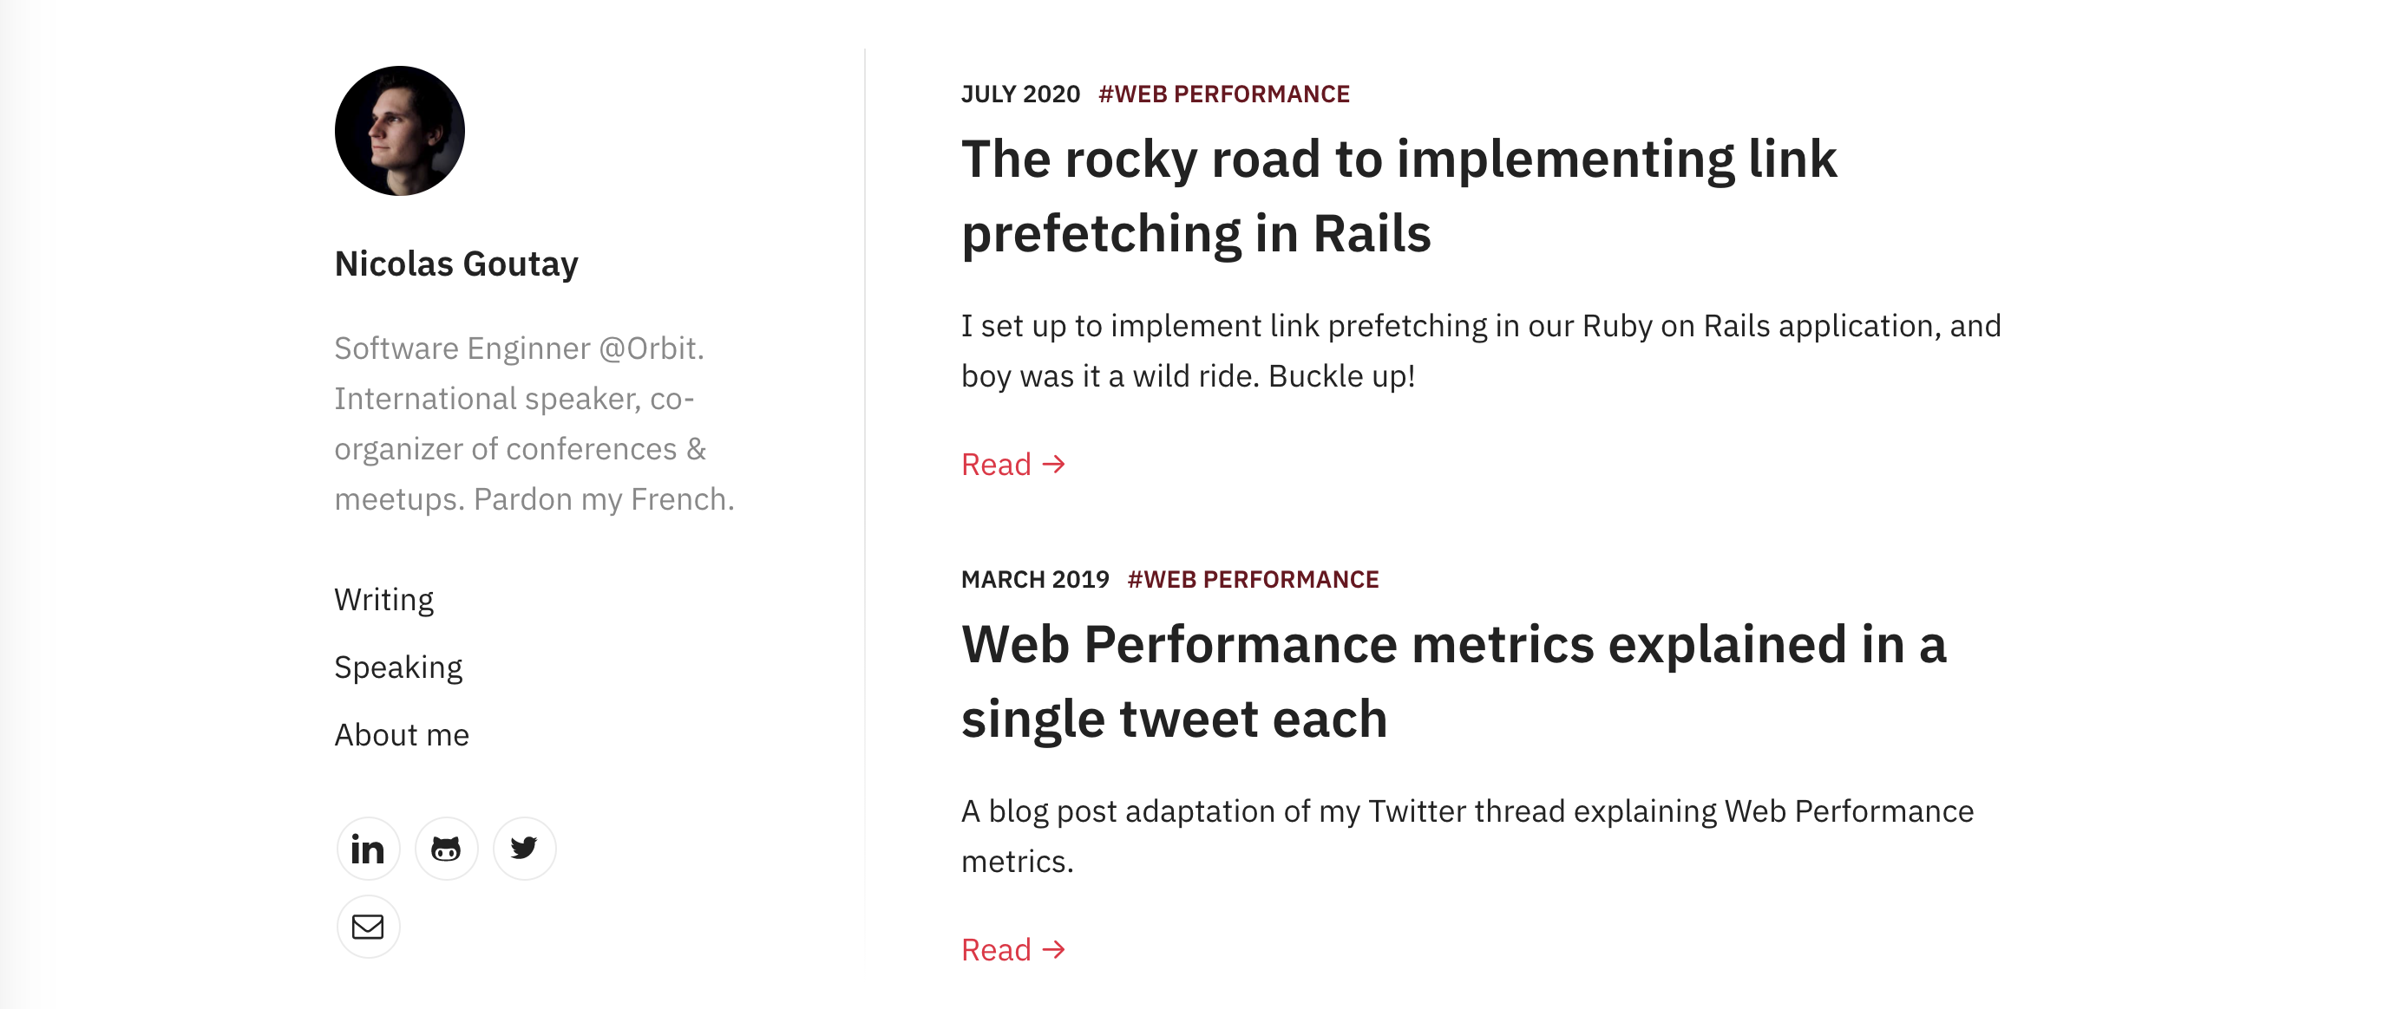Open the rocky road to link prefetching title
Viewport: 2391px width, 1009px height.
[x=1399, y=196]
